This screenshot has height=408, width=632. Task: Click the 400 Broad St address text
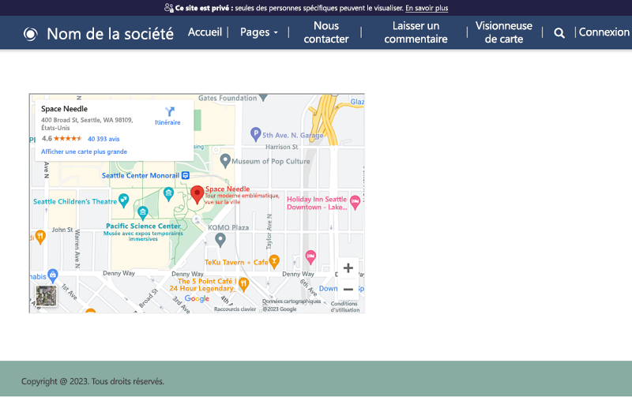coord(87,124)
